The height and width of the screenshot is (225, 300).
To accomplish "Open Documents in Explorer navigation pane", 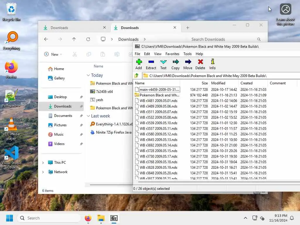I will pos(61,116).
